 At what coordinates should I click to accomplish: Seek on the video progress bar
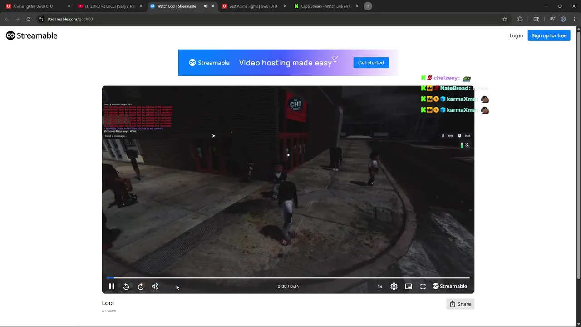(x=288, y=277)
